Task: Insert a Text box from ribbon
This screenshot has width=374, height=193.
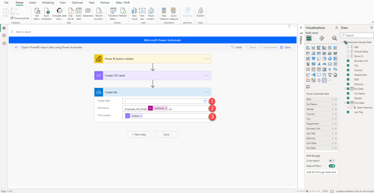Action: [142, 12]
